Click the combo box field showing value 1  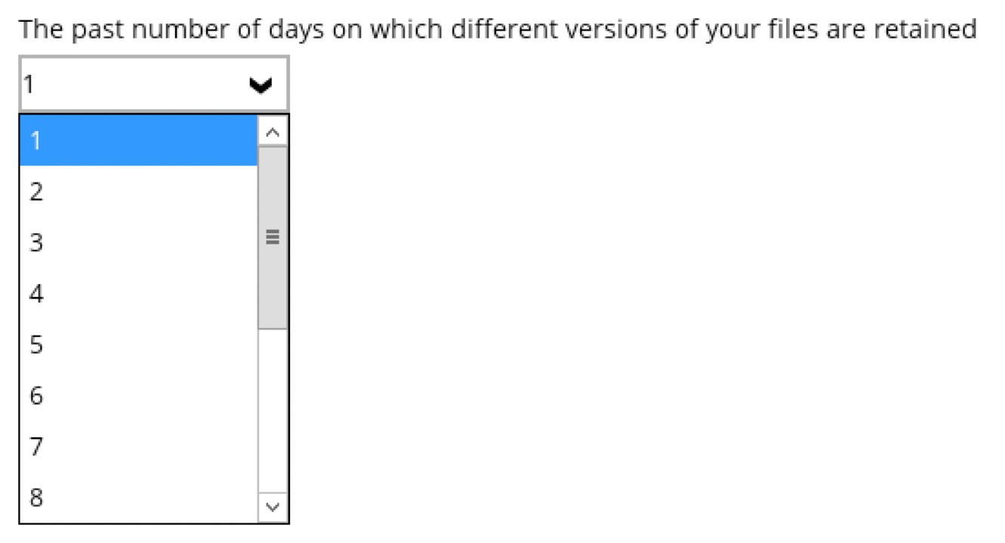[128, 84]
